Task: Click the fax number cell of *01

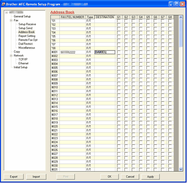Action: tap(73, 21)
